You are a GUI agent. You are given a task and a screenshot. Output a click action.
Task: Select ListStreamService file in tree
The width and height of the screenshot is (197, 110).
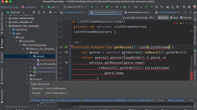pos(44,71)
